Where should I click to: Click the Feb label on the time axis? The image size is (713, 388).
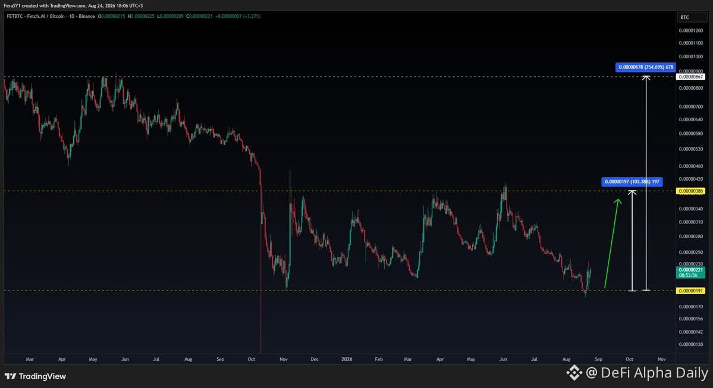[x=379, y=359]
